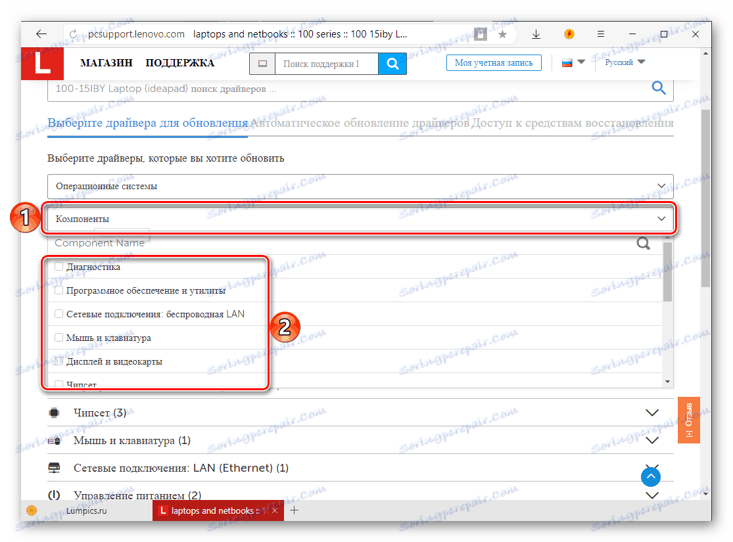
Task: Click the Чипсет (3) row label
Action: (x=99, y=413)
